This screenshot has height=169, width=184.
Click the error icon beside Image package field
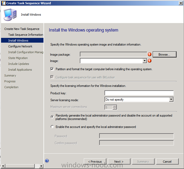pos(150,54)
